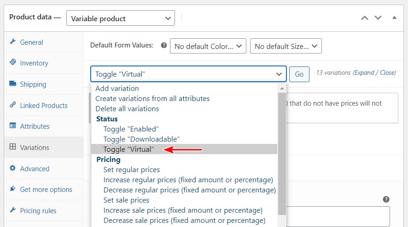Viewport: 408px width, 227px height.
Task: Open the Linked Products tab
Action: (x=44, y=105)
